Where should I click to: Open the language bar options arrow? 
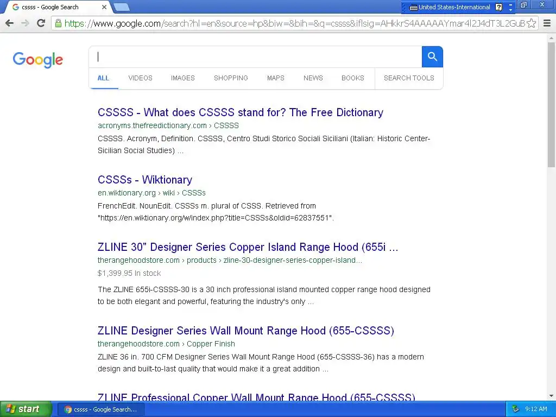[x=510, y=10]
